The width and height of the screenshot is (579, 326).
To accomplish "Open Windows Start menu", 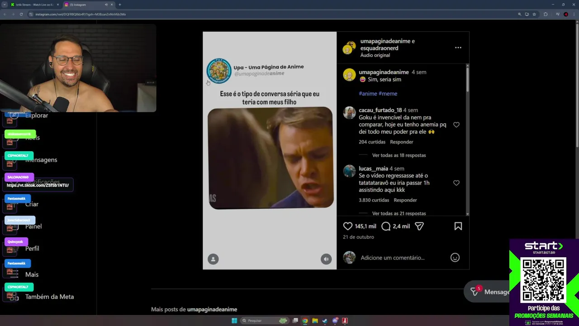I will 234,321.
